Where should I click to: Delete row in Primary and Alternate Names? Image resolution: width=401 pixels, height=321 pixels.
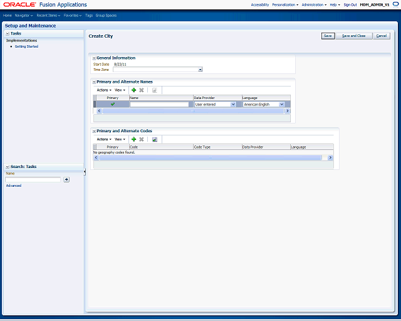[141, 90]
